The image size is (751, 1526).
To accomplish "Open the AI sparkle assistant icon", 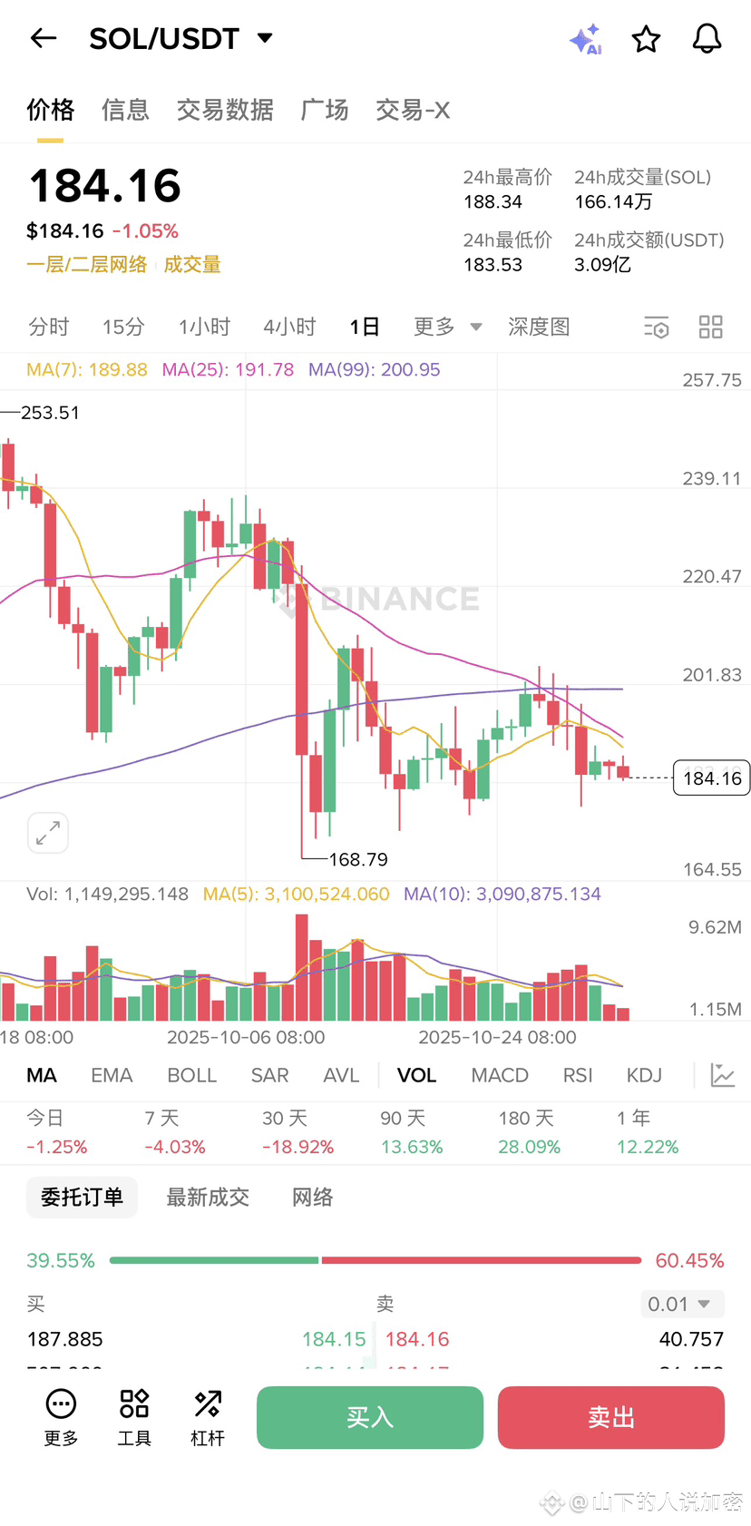I will tap(586, 39).
